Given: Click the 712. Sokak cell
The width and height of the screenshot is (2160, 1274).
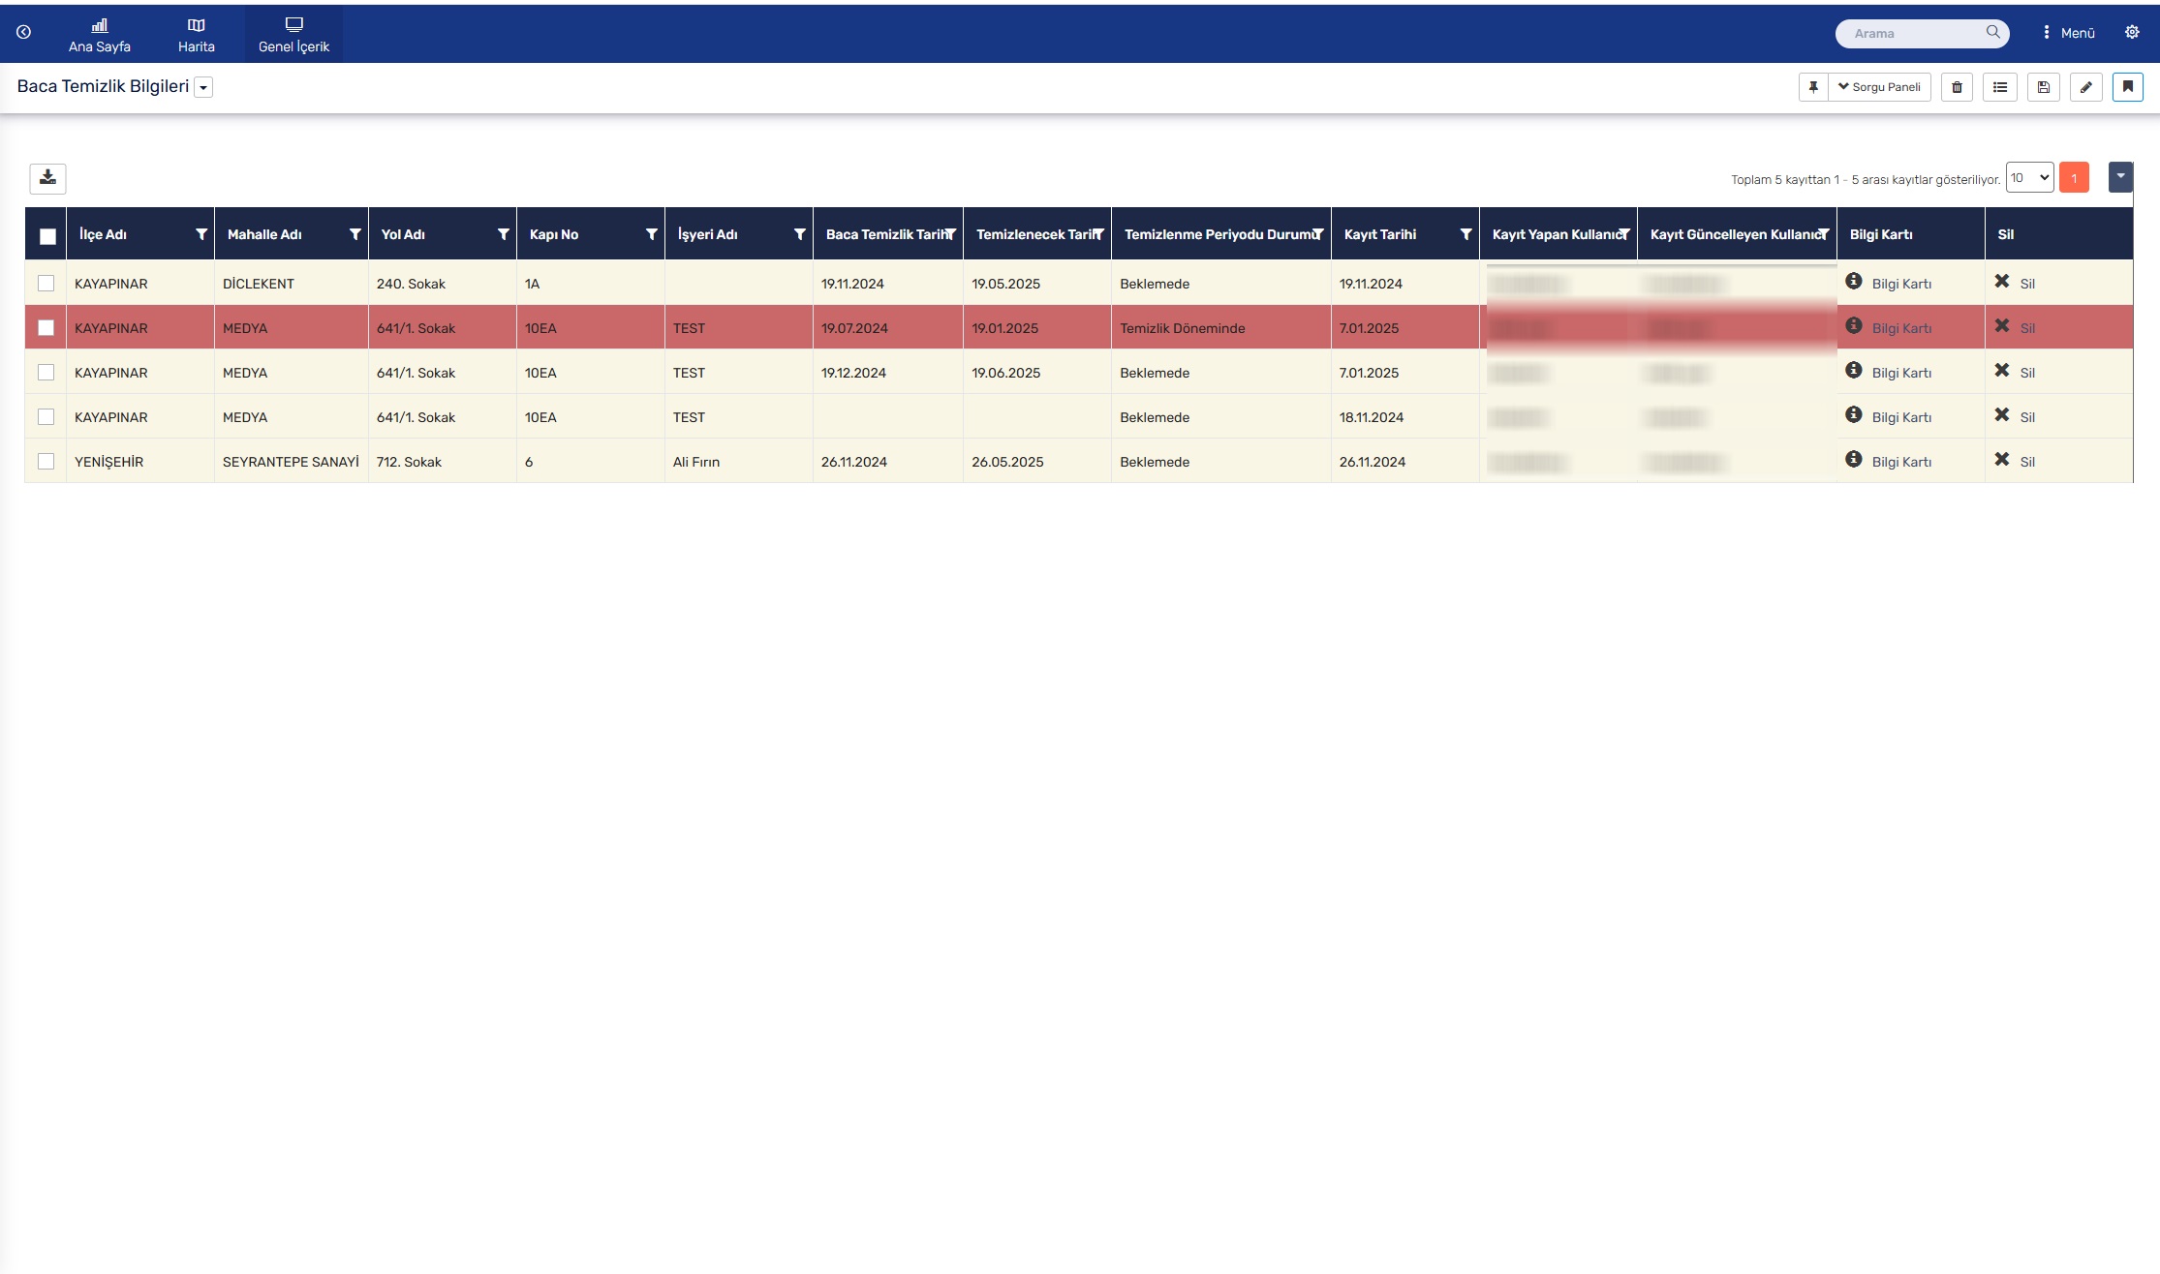Looking at the screenshot, I should coord(442,462).
